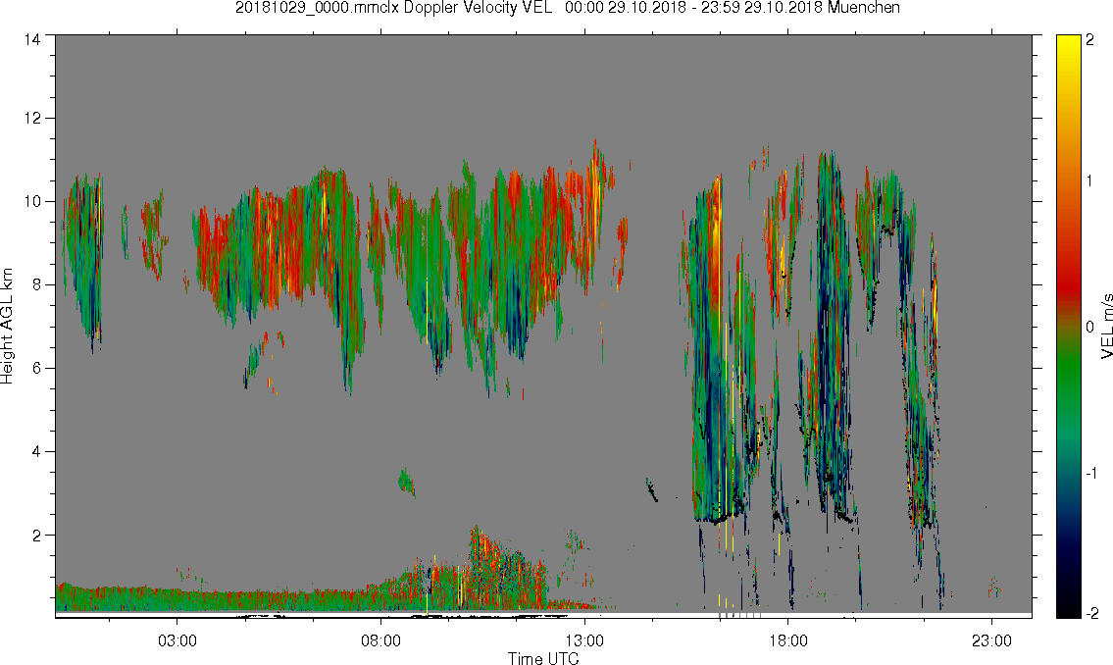
Task: Click the colorbar value label 0
Action: 1089,328
